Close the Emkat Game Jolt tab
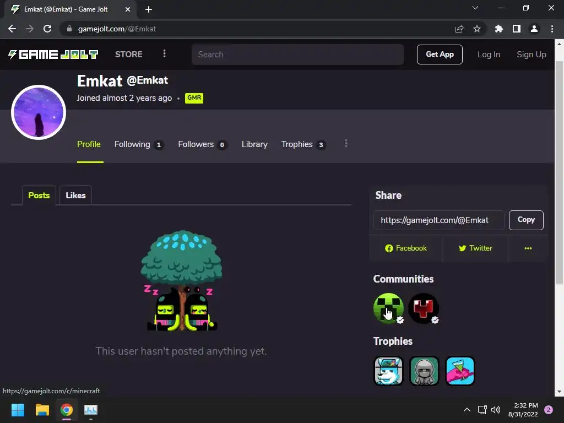 point(128,9)
